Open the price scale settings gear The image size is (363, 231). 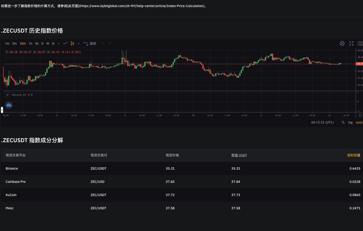(x=360, y=115)
